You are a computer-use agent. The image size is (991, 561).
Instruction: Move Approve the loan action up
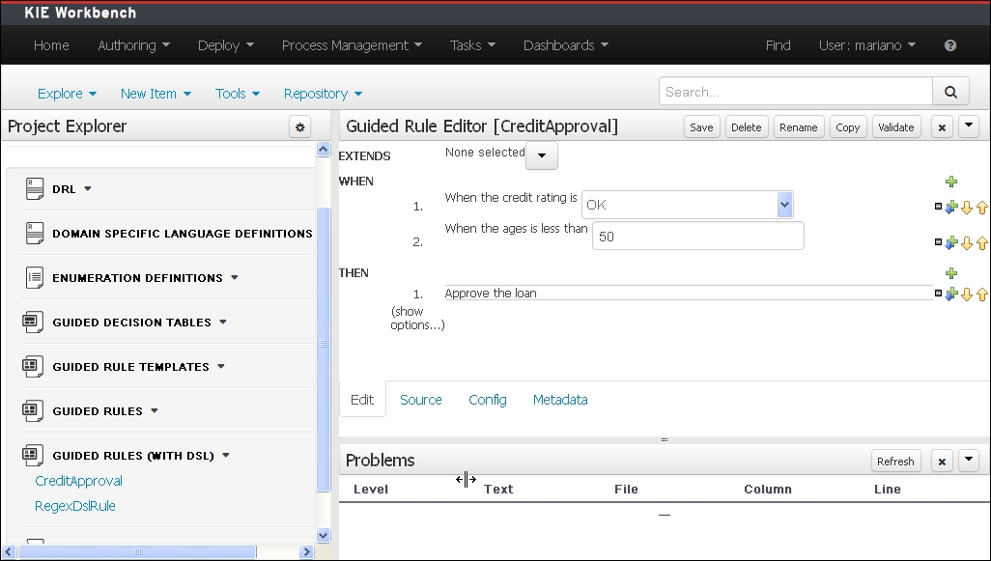point(981,295)
